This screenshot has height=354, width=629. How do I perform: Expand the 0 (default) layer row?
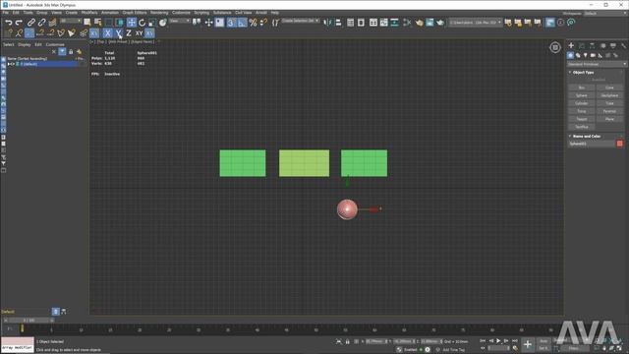tap(9, 64)
